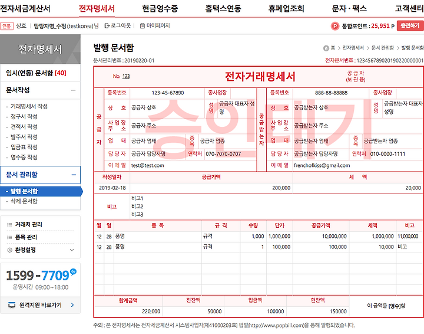Go to 문서 관리함 in the breadcrumb

(x=382, y=48)
